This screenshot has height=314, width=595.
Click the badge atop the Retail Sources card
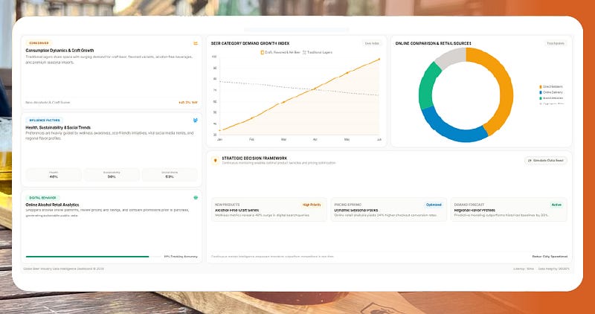[x=556, y=43]
